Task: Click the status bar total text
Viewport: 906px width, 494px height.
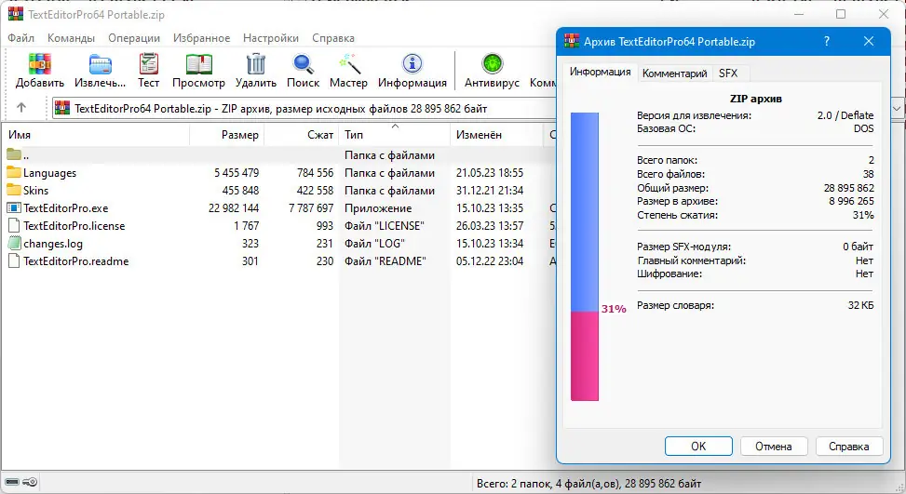Action: (x=588, y=483)
